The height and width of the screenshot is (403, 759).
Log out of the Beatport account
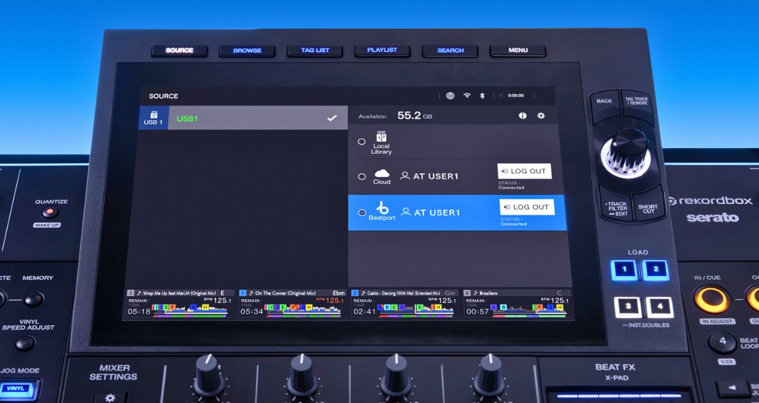click(527, 207)
